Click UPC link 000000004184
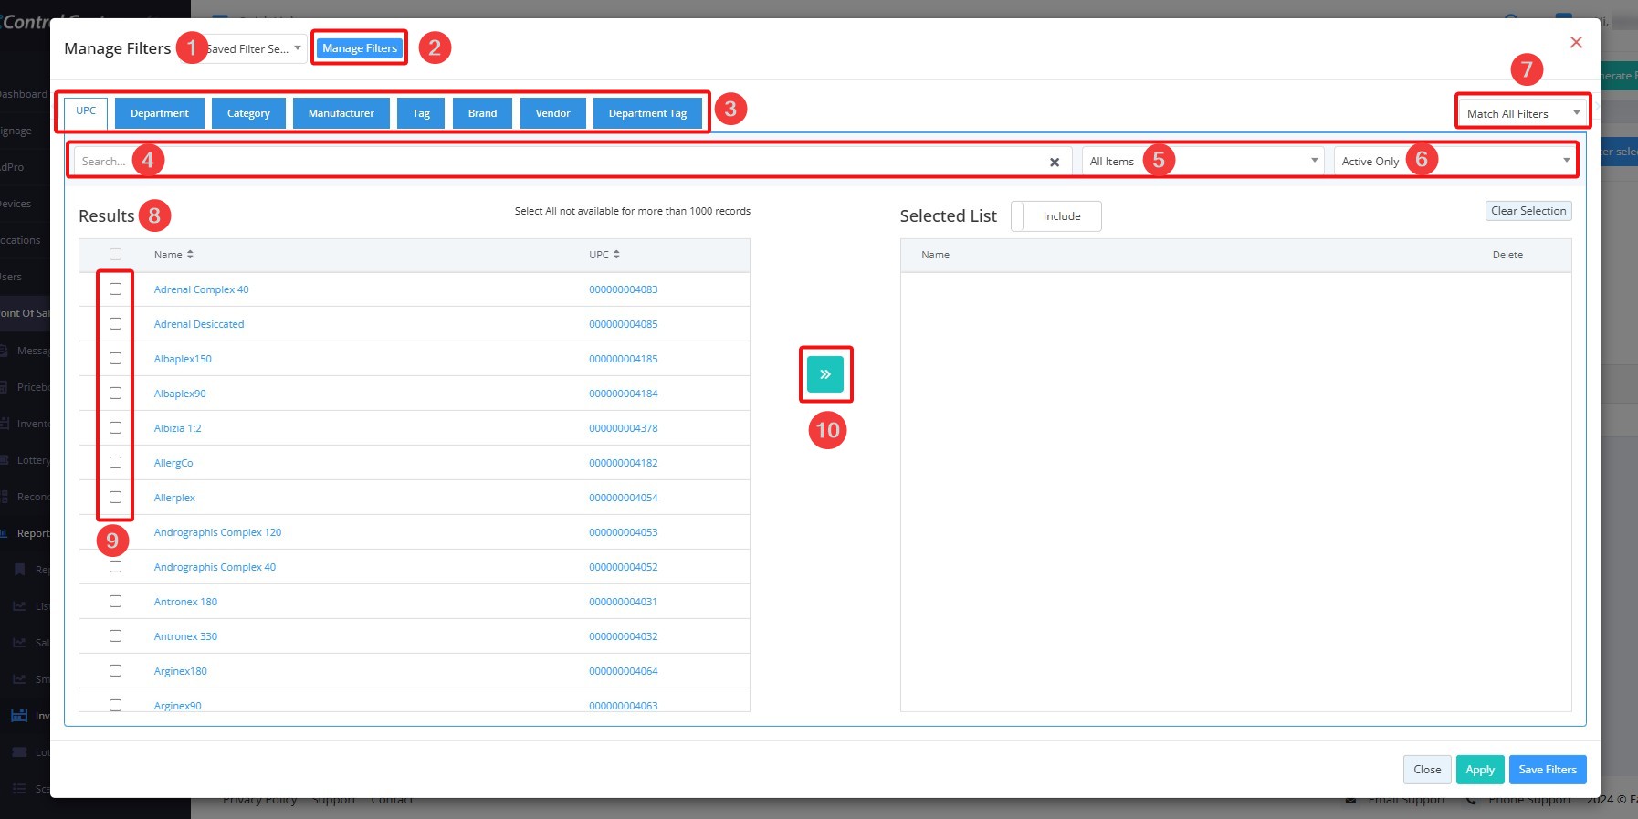This screenshot has height=819, width=1638. click(x=624, y=394)
